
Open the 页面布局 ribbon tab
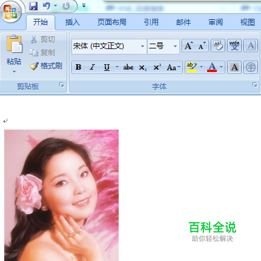point(112,22)
